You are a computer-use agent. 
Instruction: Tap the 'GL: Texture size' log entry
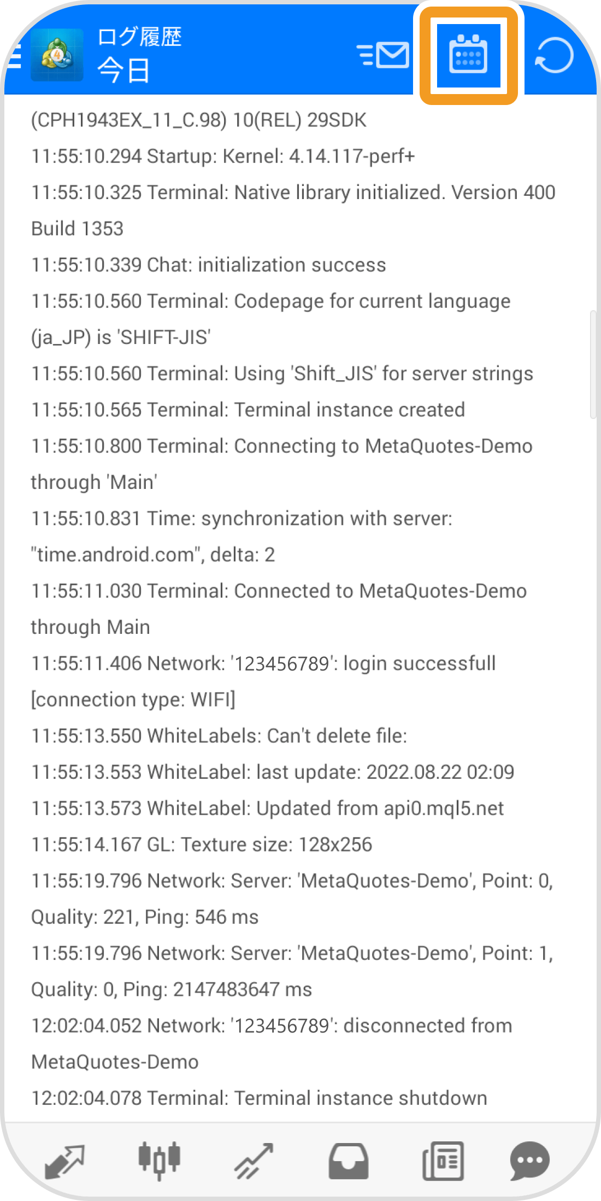click(x=202, y=844)
